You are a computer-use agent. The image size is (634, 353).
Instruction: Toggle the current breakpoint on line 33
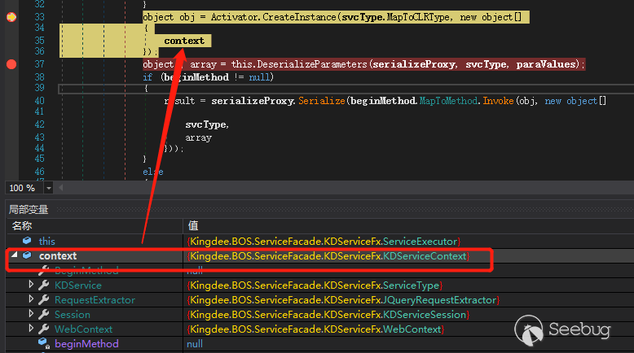coord(11,17)
